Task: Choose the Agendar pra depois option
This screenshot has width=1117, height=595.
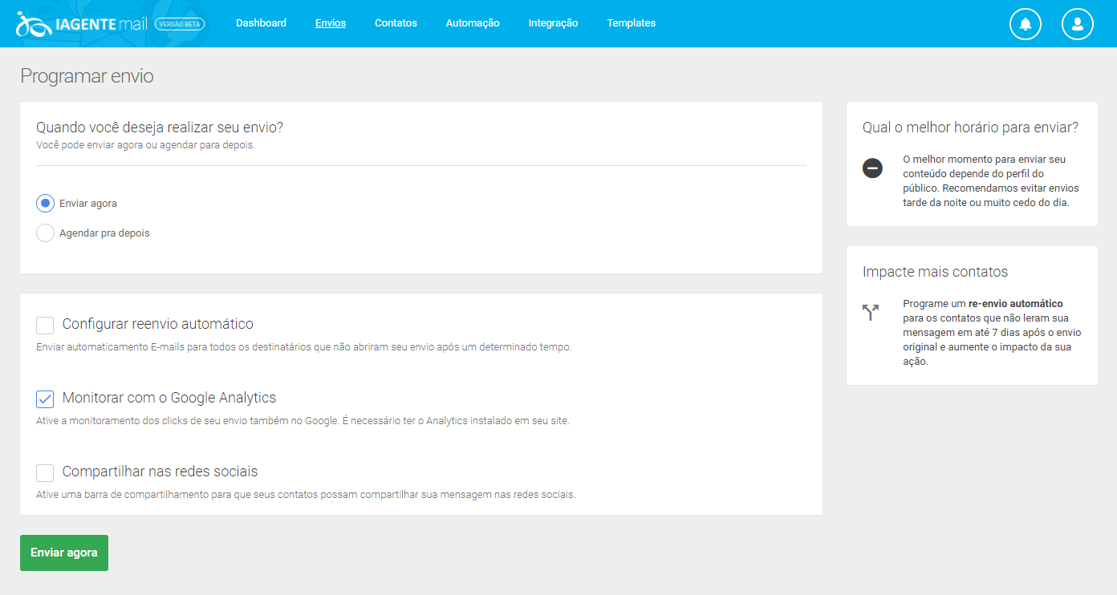Action: (x=45, y=233)
